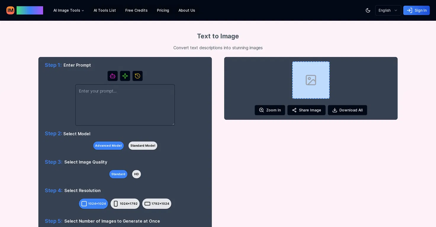The width and height of the screenshot is (436, 227).
Task: Open the Pricing menu item
Action: point(163,10)
